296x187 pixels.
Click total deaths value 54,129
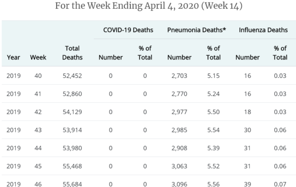point(73,112)
